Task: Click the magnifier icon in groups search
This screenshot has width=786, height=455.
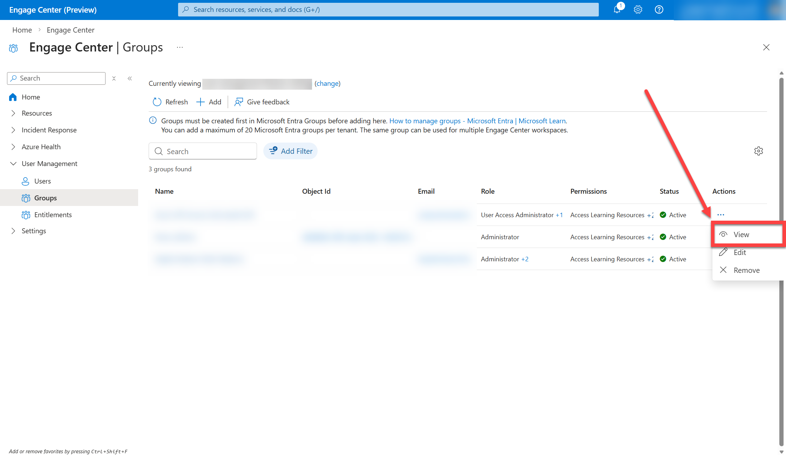Action: pos(158,151)
